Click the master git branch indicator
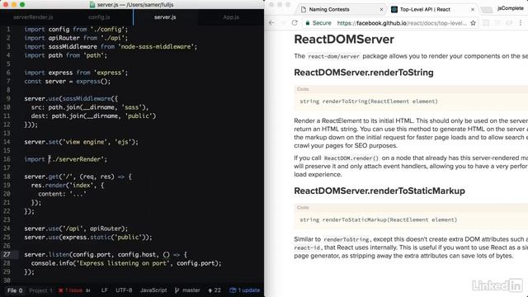Viewport: 528px width, 297px height. pyautogui.click(x=187, y=290)
